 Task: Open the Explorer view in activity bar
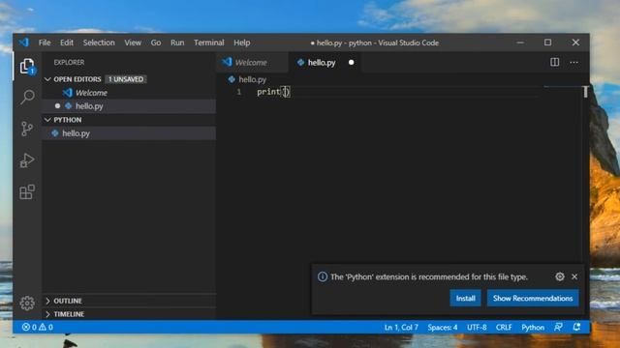[27, 67]
